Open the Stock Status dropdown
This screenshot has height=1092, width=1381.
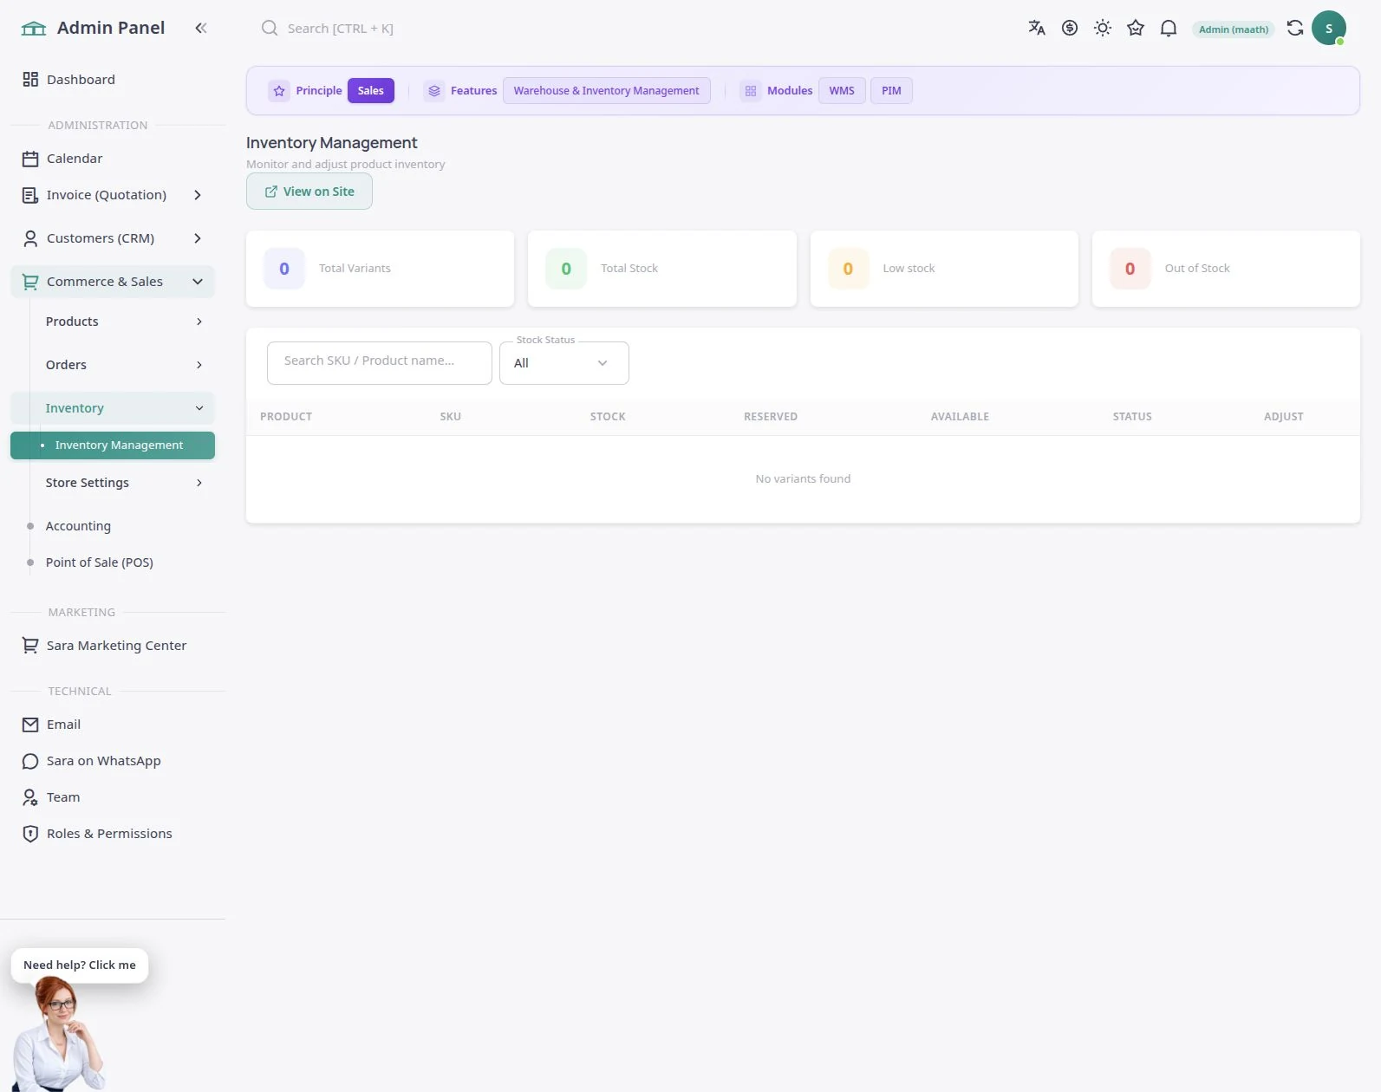pos(564,363)
